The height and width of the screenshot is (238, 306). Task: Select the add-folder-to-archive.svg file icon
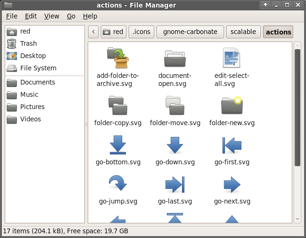point(118,58)
